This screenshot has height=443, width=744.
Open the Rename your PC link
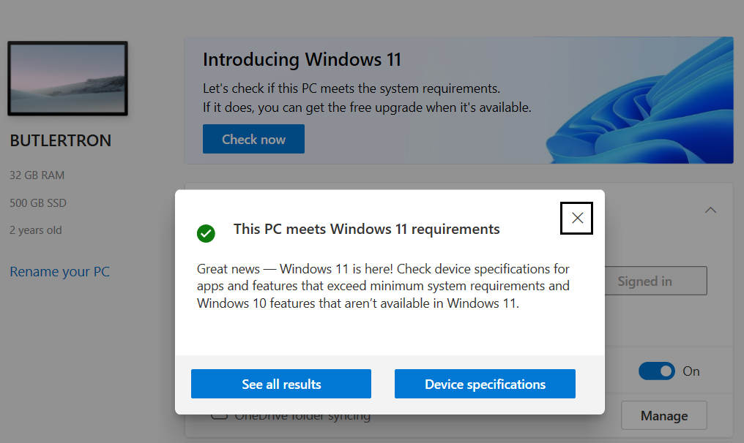tap(59, 272)
